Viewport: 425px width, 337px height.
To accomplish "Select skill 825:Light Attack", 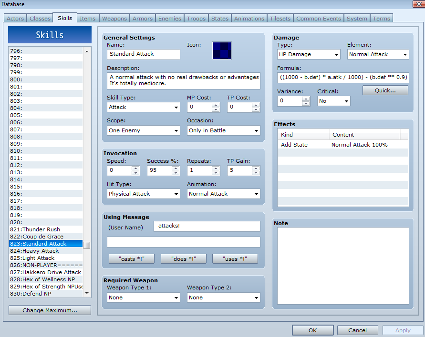I will pos(46,258).
